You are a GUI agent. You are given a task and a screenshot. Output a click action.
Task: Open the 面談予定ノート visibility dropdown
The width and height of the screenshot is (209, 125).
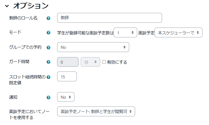(96, 112)
